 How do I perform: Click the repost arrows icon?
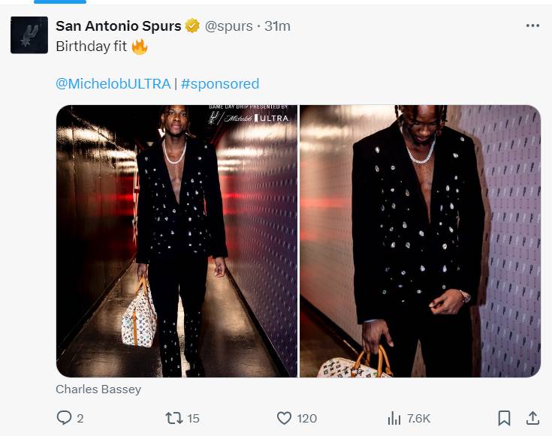[x=174, y=418]
